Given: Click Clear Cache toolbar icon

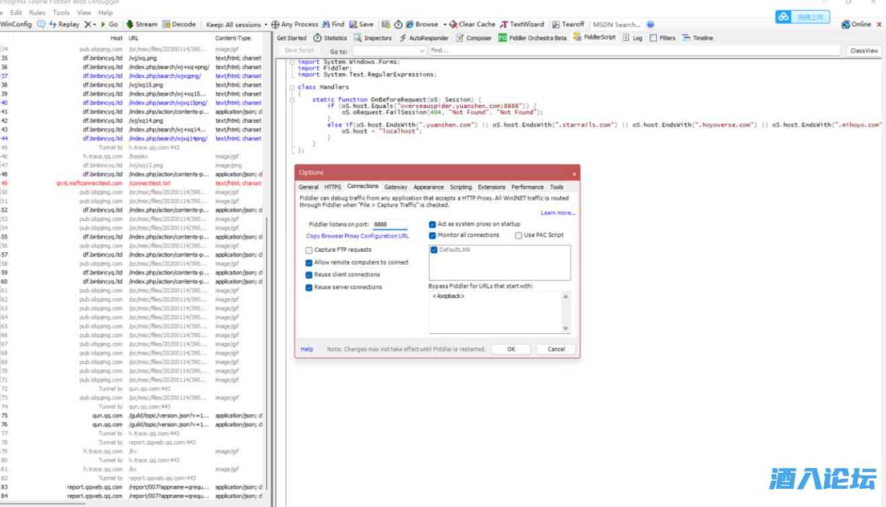Looking at the screenshot, I should pos(453,25).
